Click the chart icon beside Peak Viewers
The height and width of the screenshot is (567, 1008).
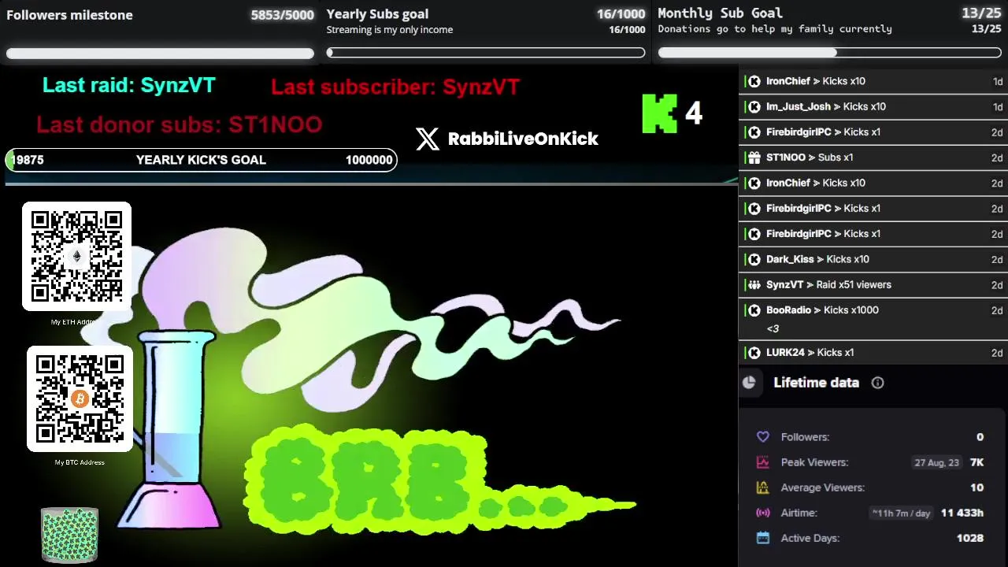coord(762,462)
